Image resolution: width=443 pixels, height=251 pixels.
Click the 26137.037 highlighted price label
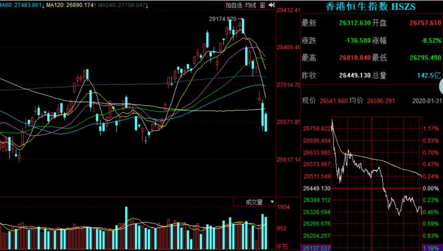click(x=317, y=248)
